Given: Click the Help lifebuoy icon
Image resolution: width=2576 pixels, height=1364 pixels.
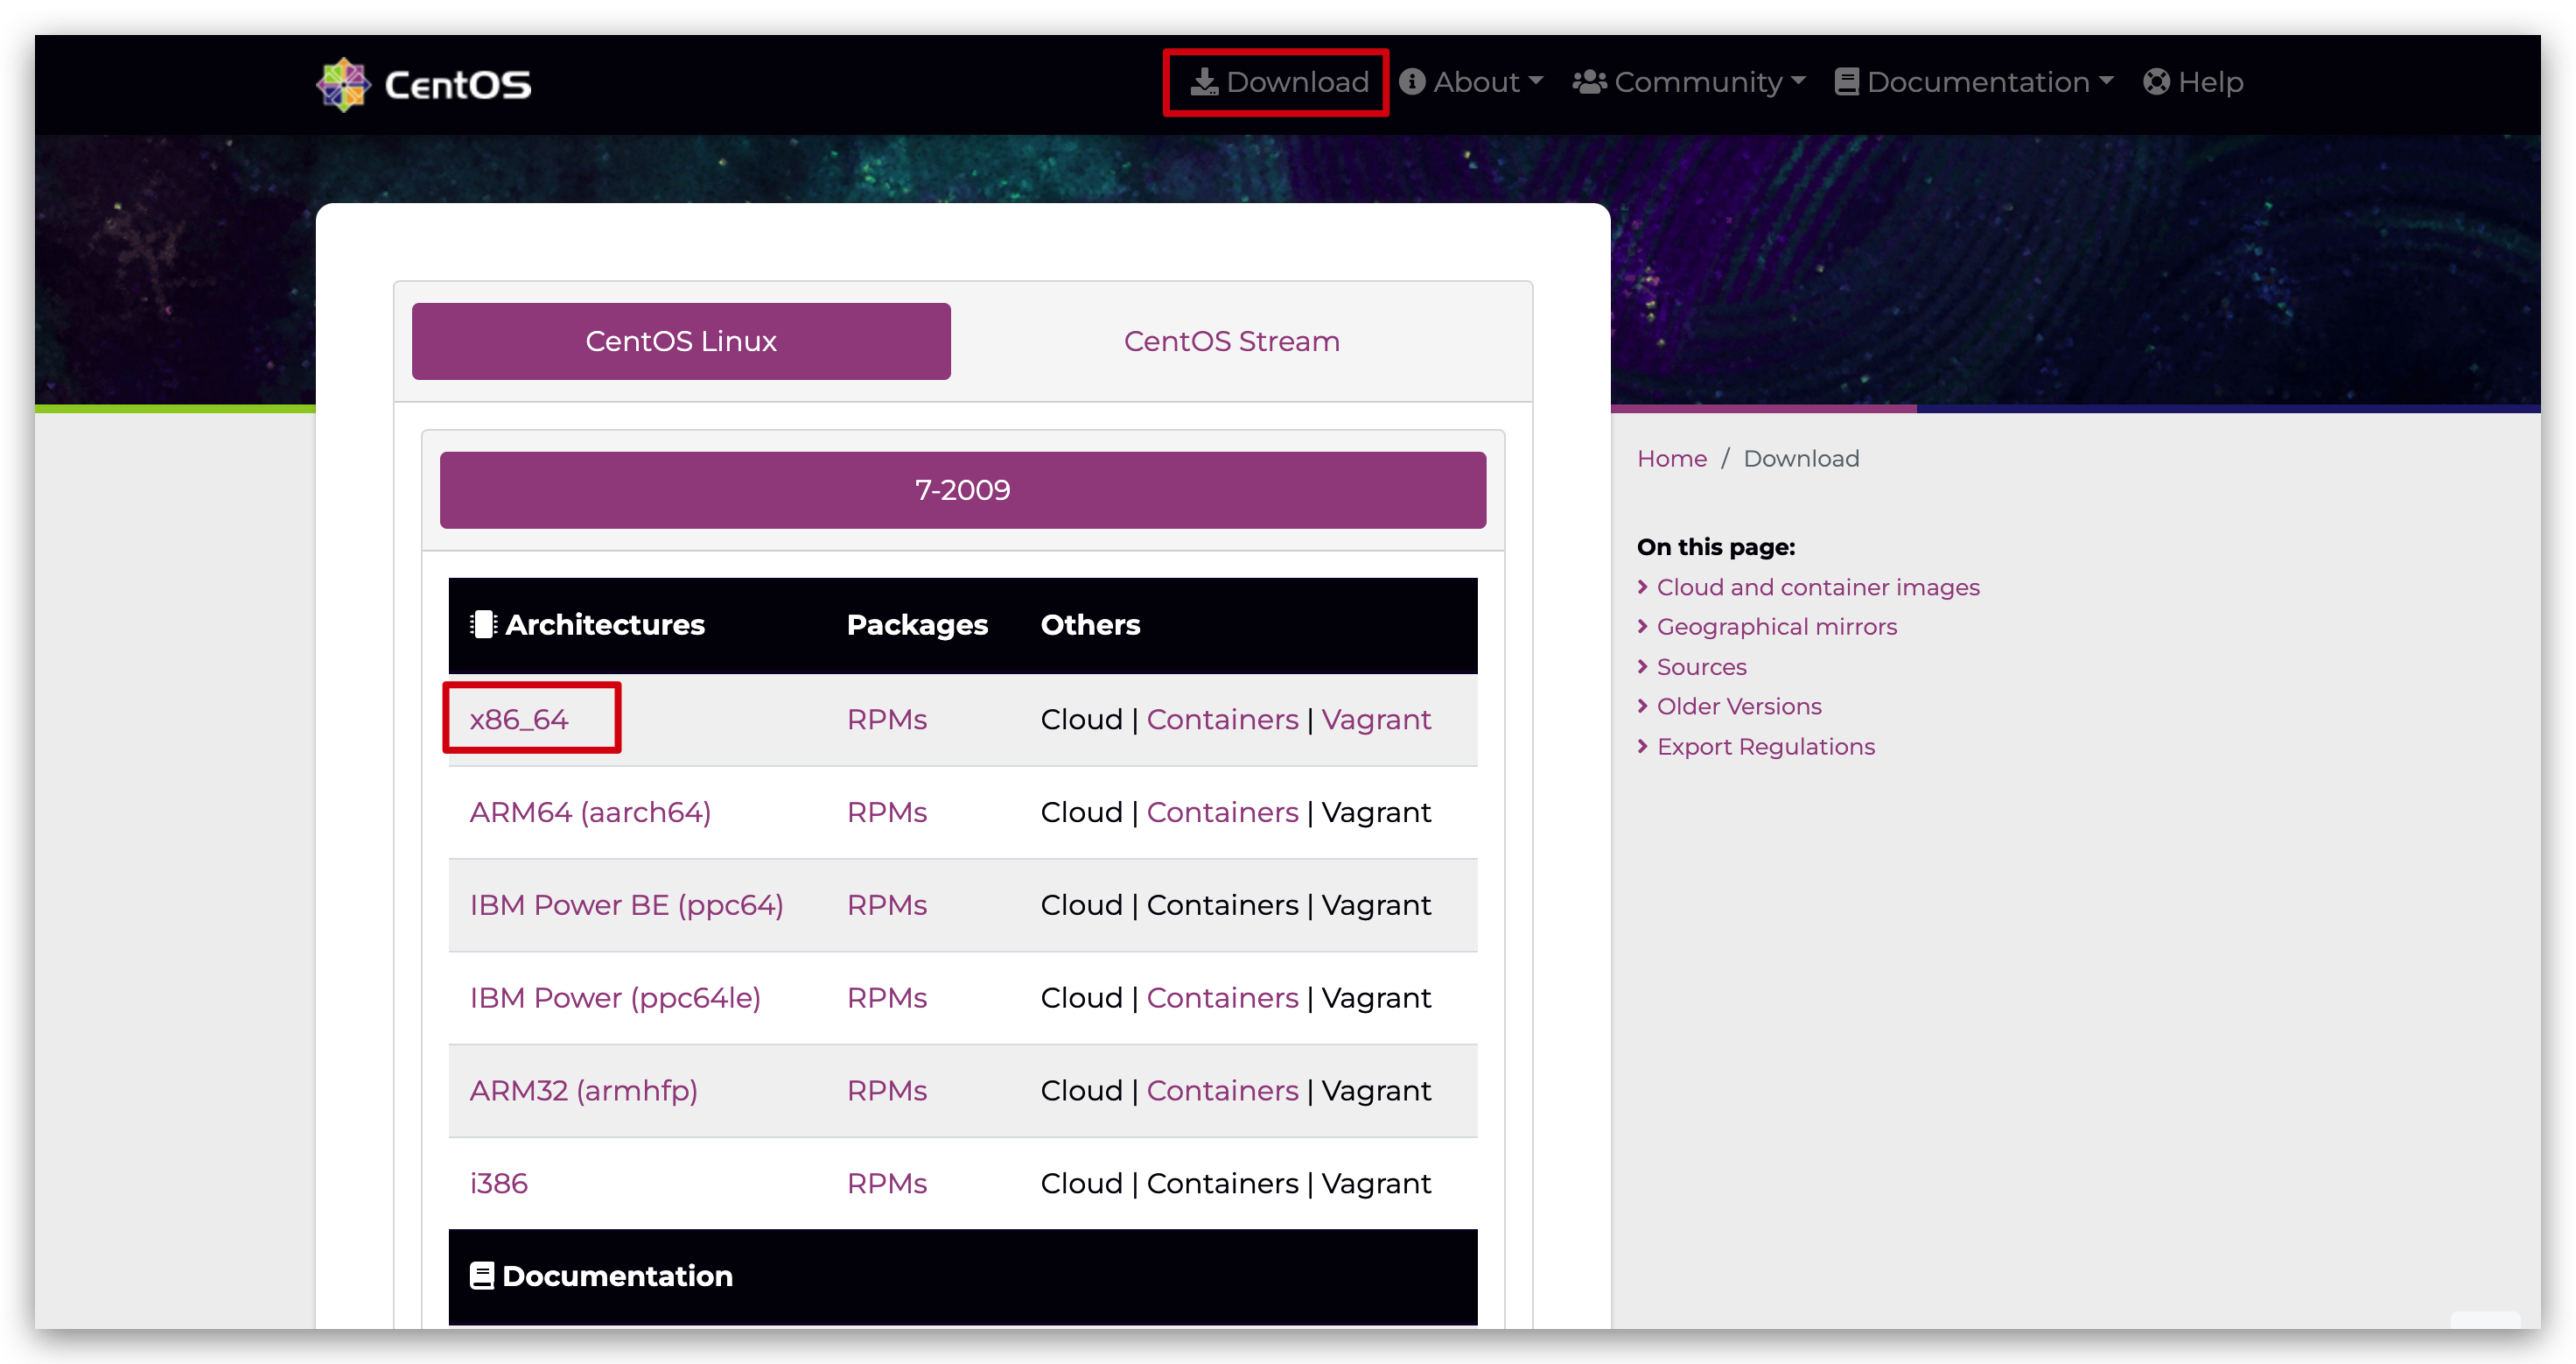Looking at the screenshot, I should point(2157,82).
